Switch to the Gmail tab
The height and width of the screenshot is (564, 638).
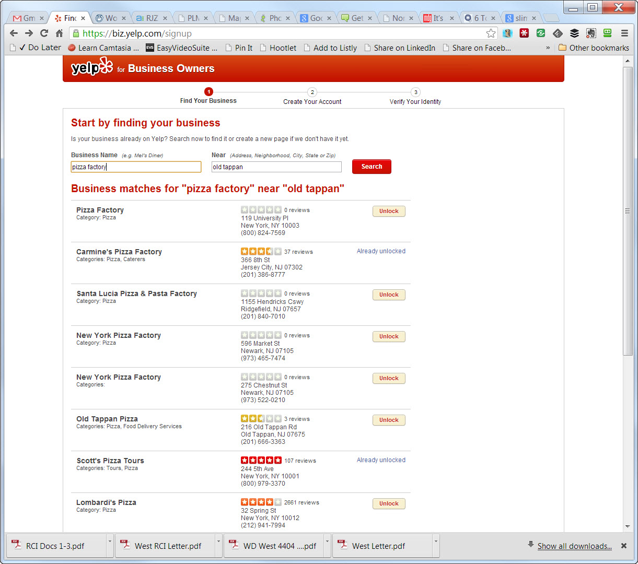[x=25, y=18]
